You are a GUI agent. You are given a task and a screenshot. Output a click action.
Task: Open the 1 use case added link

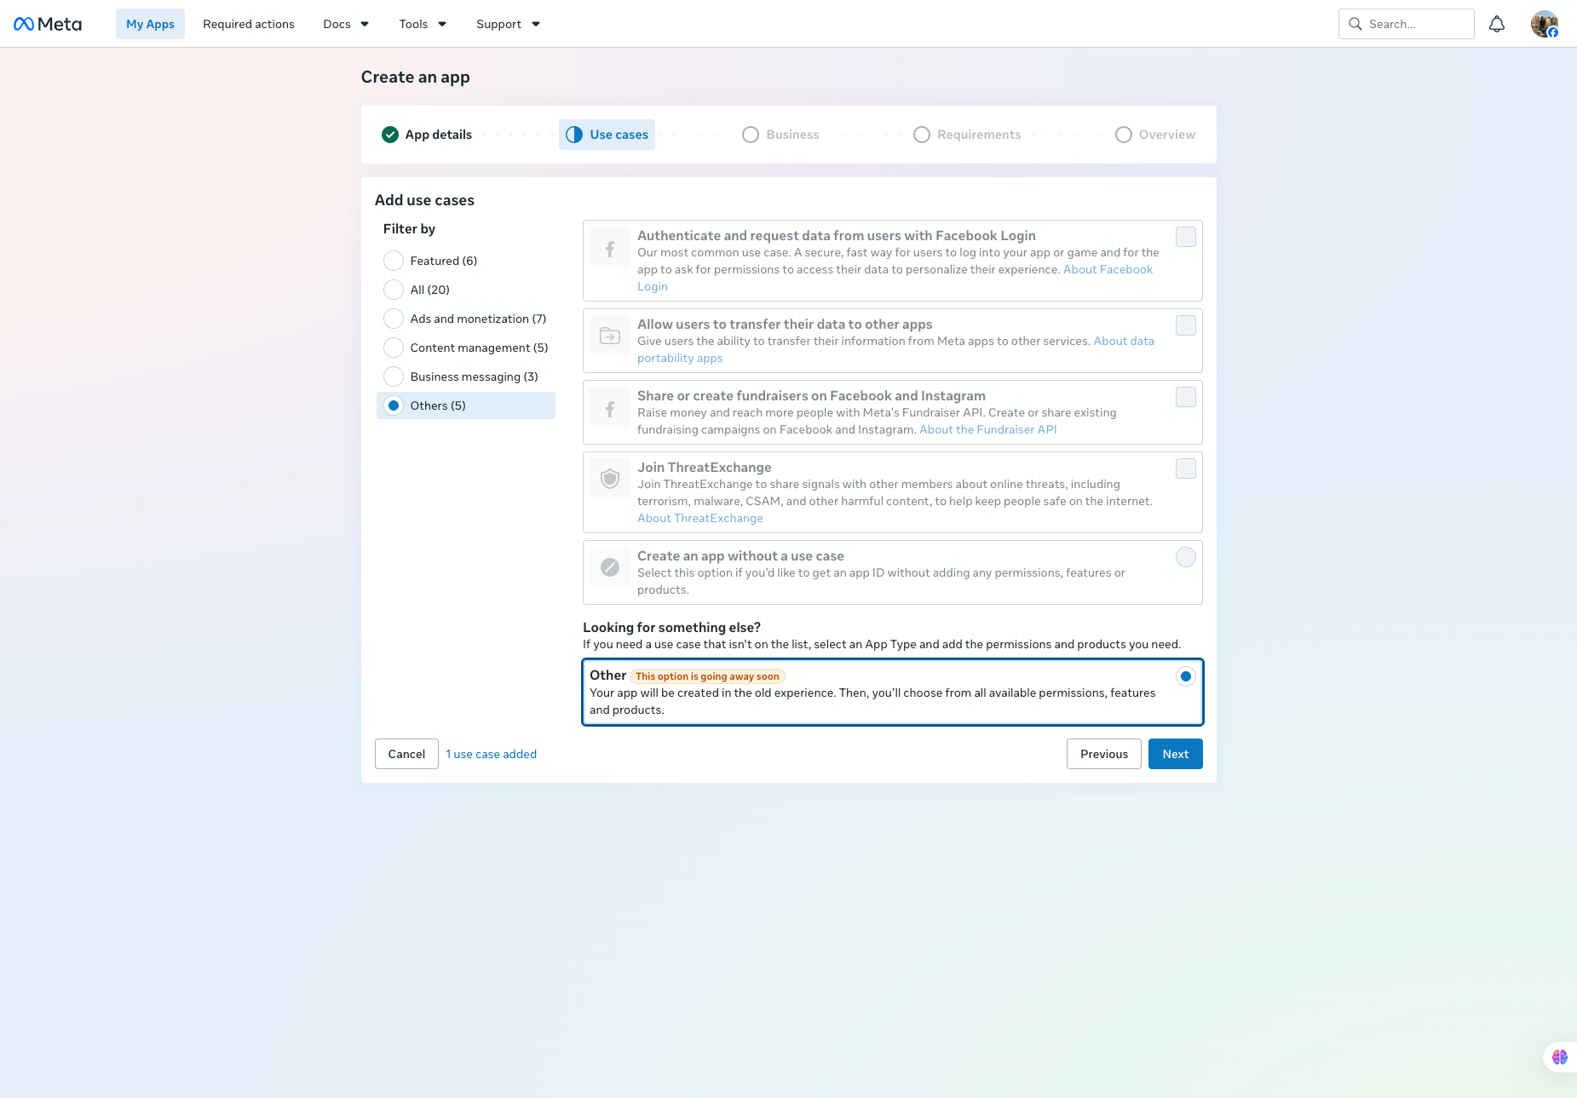coord(492,754)
